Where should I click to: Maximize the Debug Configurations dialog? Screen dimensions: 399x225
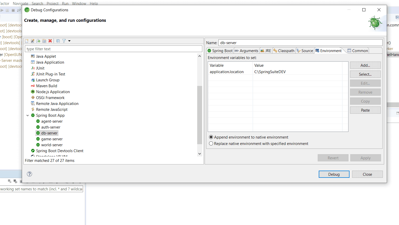pos(364,10)
